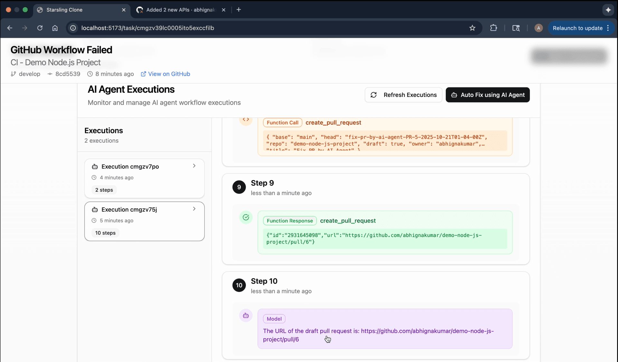Click the browser home icon
This screenshot has width=618, height=362.
pyautogui.click(x=55, y=28)
